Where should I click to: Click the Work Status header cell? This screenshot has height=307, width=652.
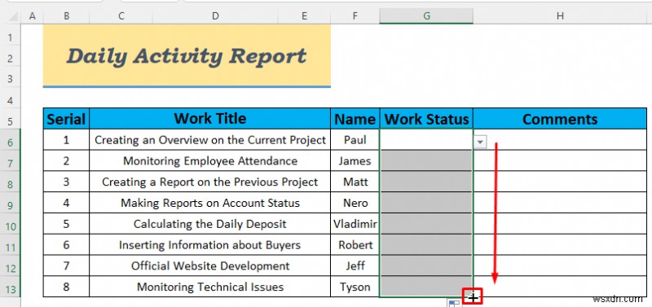click(426, 119)
